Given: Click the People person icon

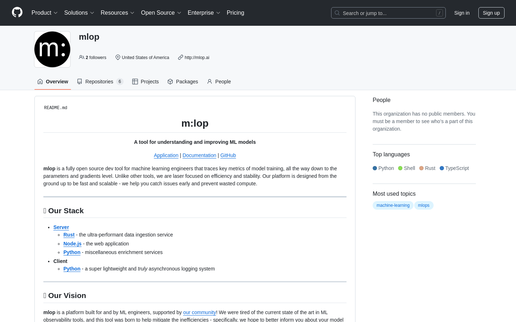Looking at the screenshot, I should [x=210, y=82].
